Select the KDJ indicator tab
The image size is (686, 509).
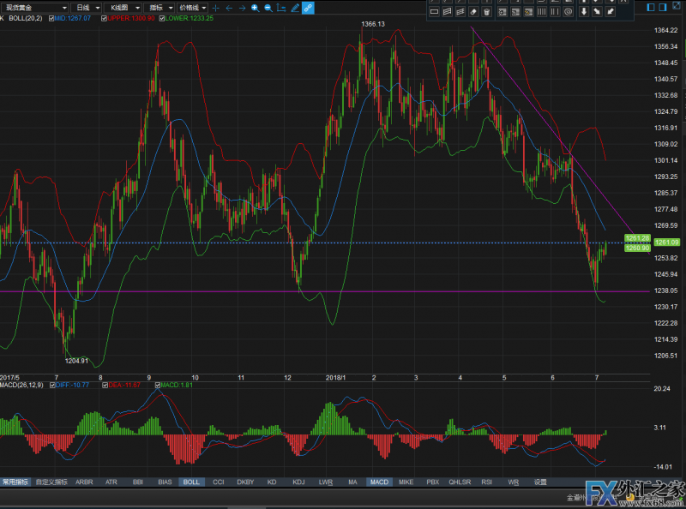[298, 482]
